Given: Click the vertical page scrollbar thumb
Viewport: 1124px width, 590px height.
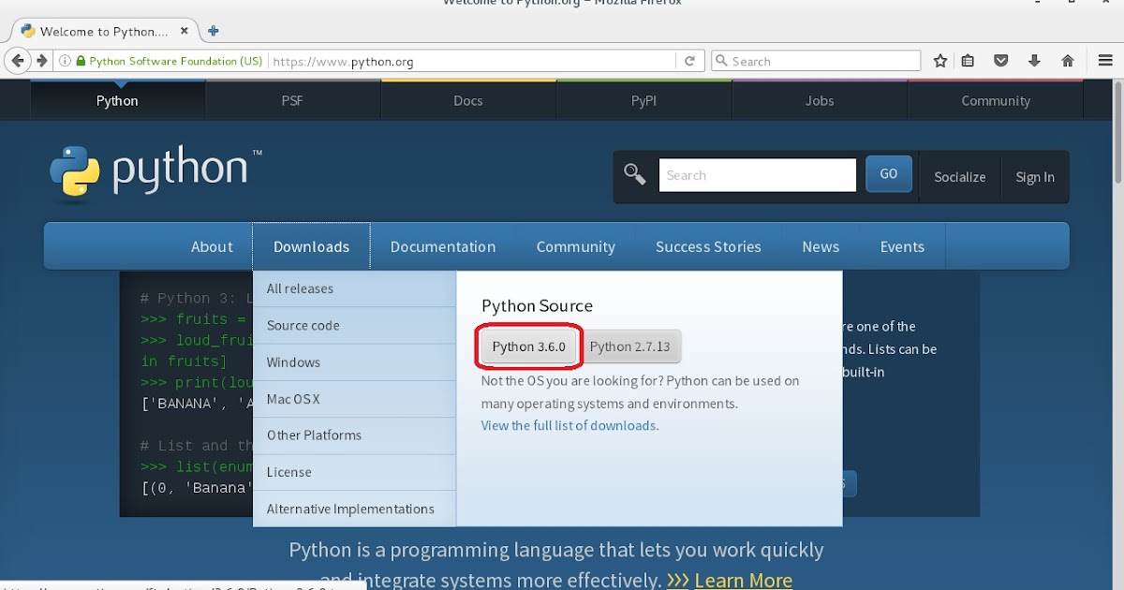Looking at the screenshot, I should [1117, 133].
